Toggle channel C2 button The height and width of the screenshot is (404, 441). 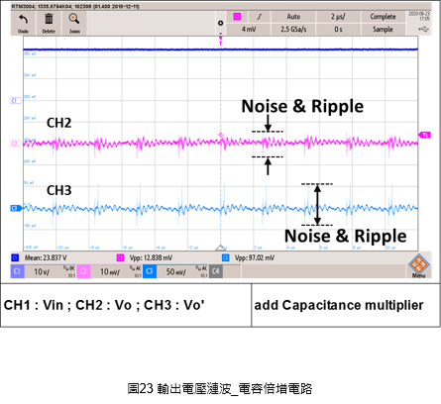pyautogui.click(x=83, y=271)
